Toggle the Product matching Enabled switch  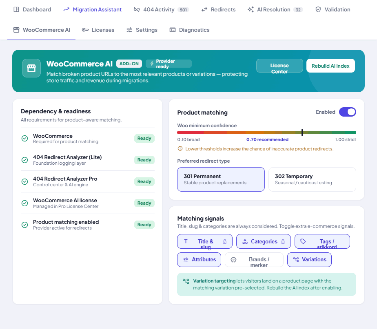pyautogui.click(x=348, y=112)
